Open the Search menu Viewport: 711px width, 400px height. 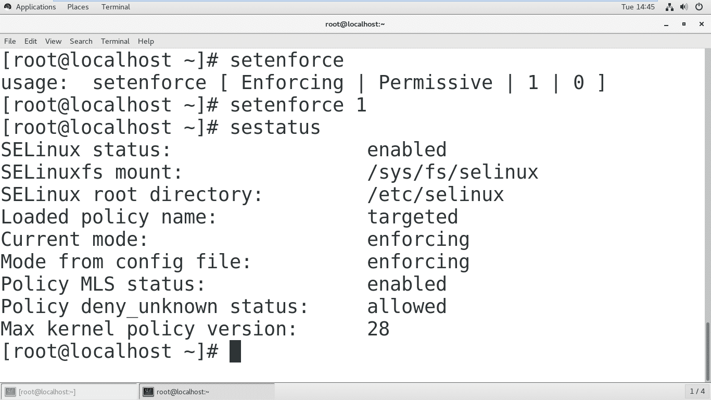click(x=81, y=41)
